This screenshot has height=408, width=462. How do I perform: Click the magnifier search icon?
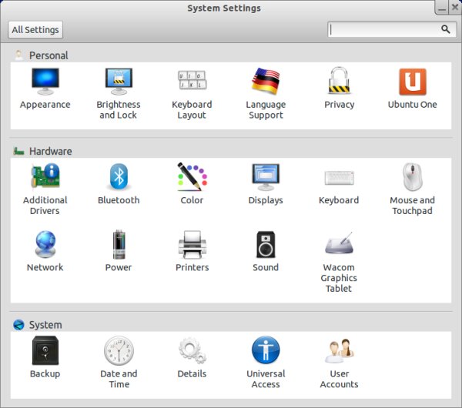tap(446, 29)
